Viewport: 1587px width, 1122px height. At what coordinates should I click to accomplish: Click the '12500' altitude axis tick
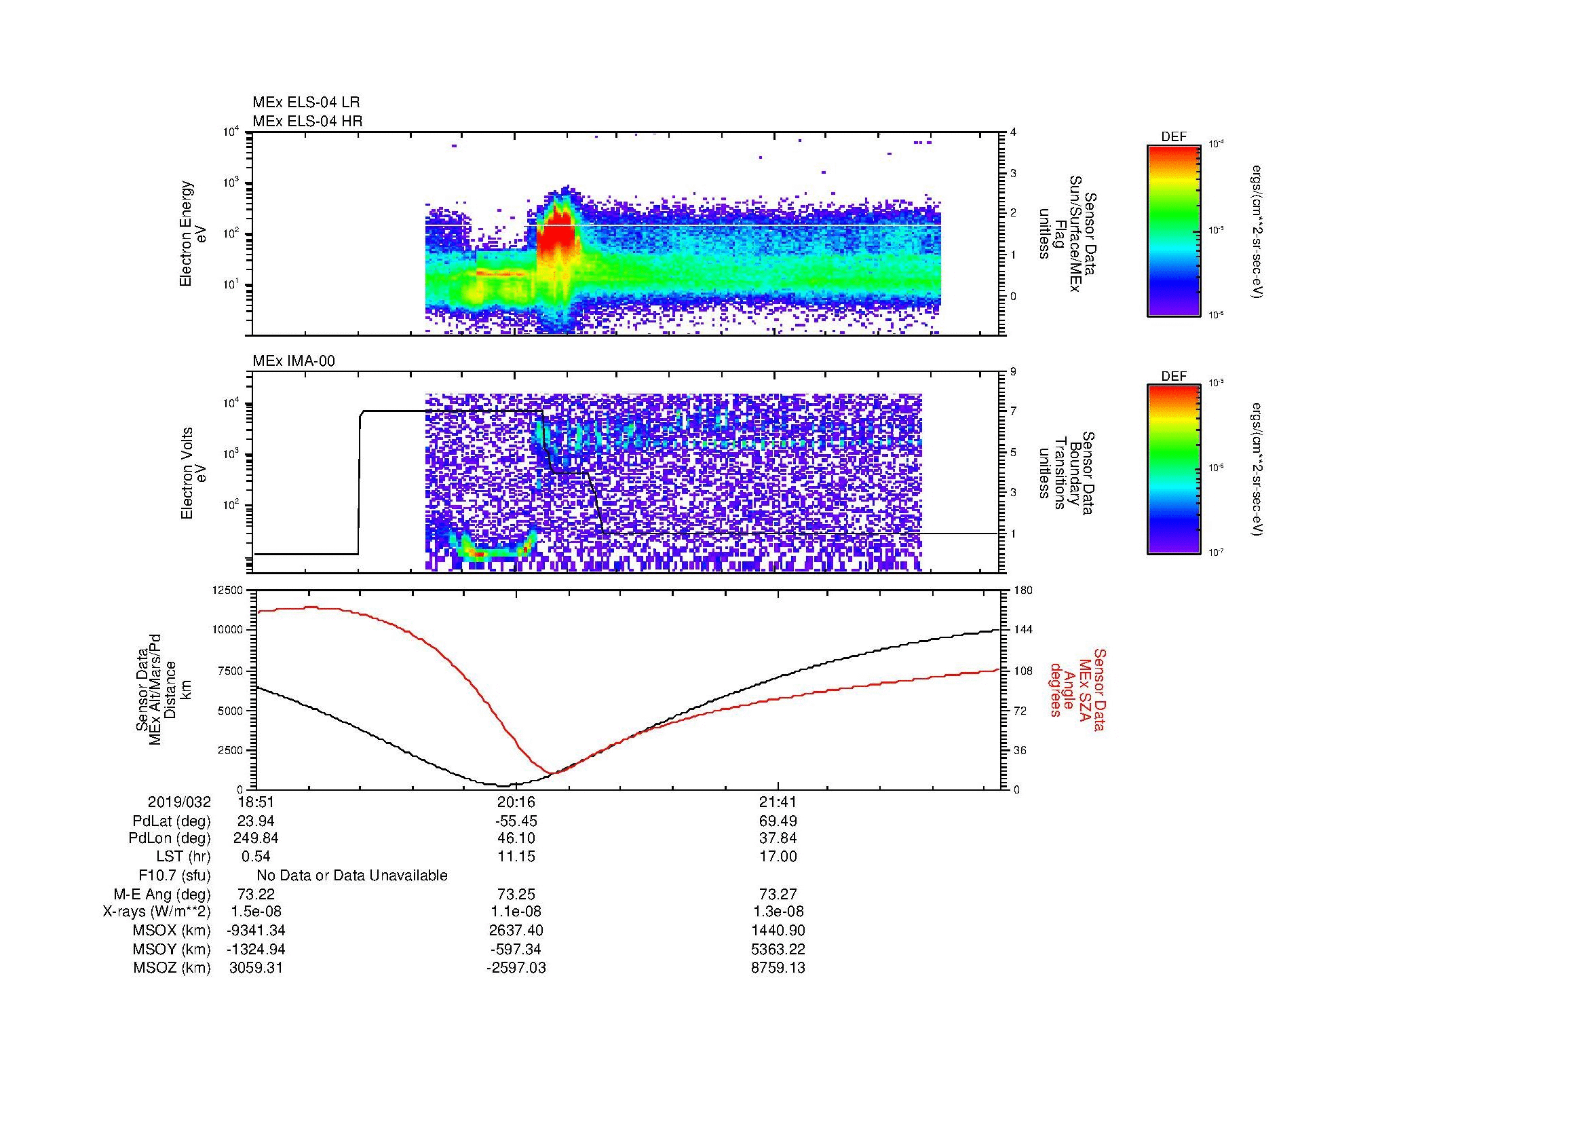click(229, 591)
